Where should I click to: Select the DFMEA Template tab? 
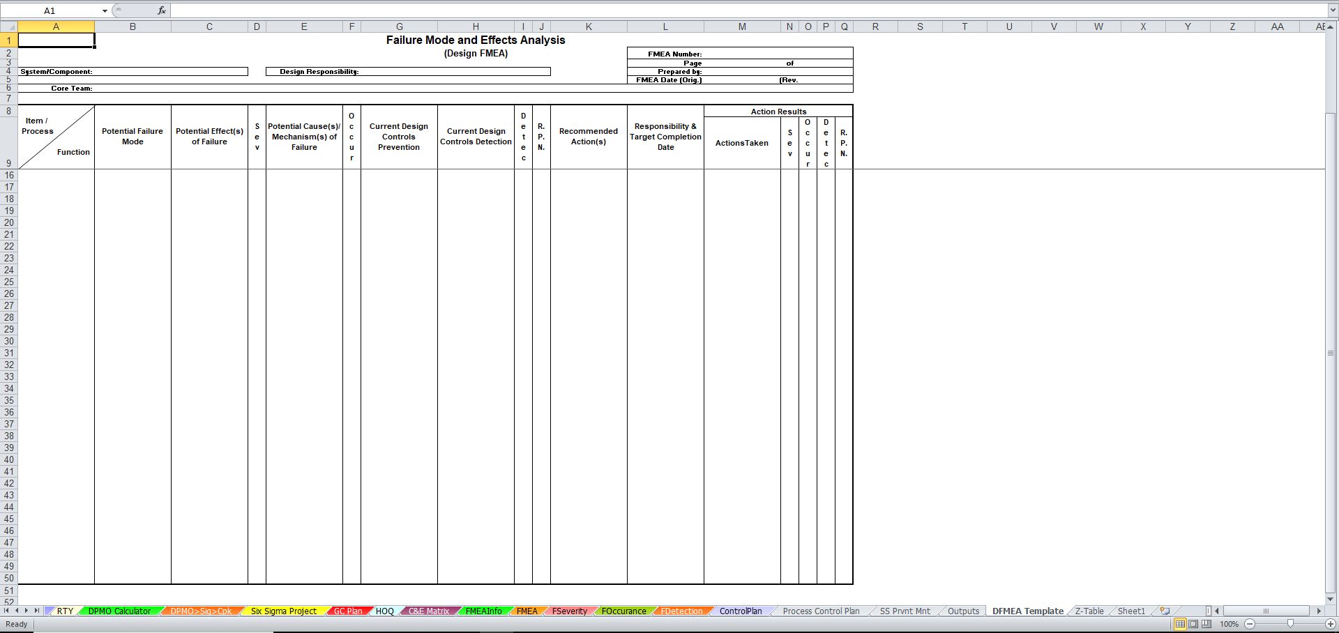click(1028, 611)
